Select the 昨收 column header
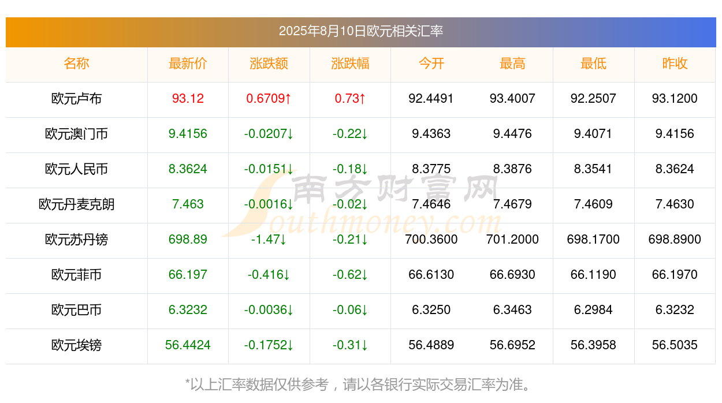Viewport: 722px width, 403px height. pos(675,64)
